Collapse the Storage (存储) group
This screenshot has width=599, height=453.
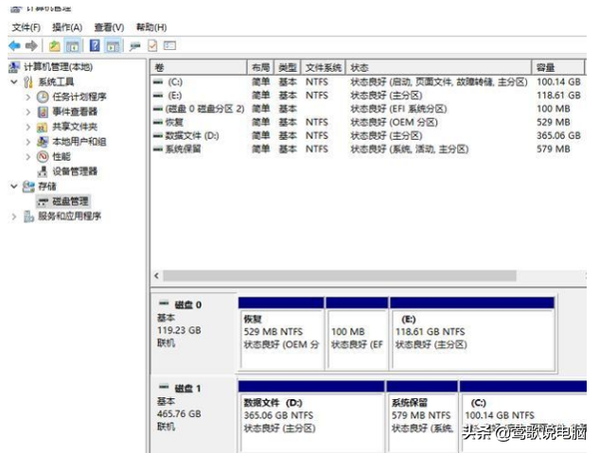14,186
